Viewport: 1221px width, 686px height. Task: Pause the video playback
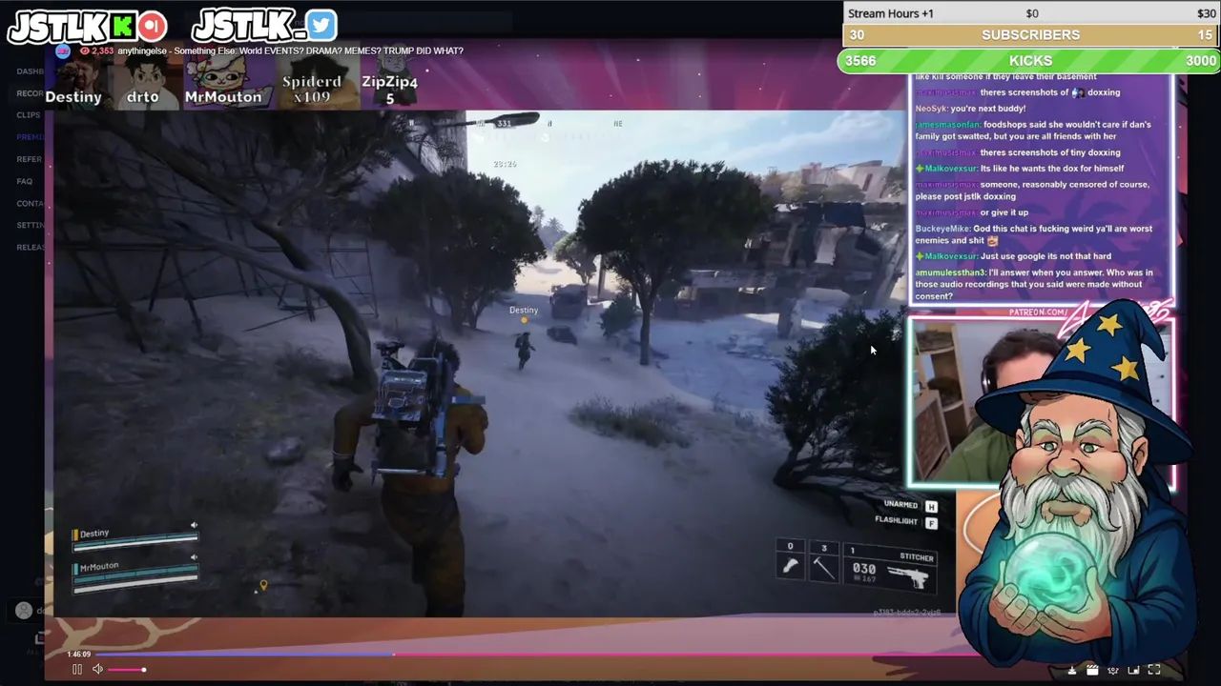tap(77, 670)
